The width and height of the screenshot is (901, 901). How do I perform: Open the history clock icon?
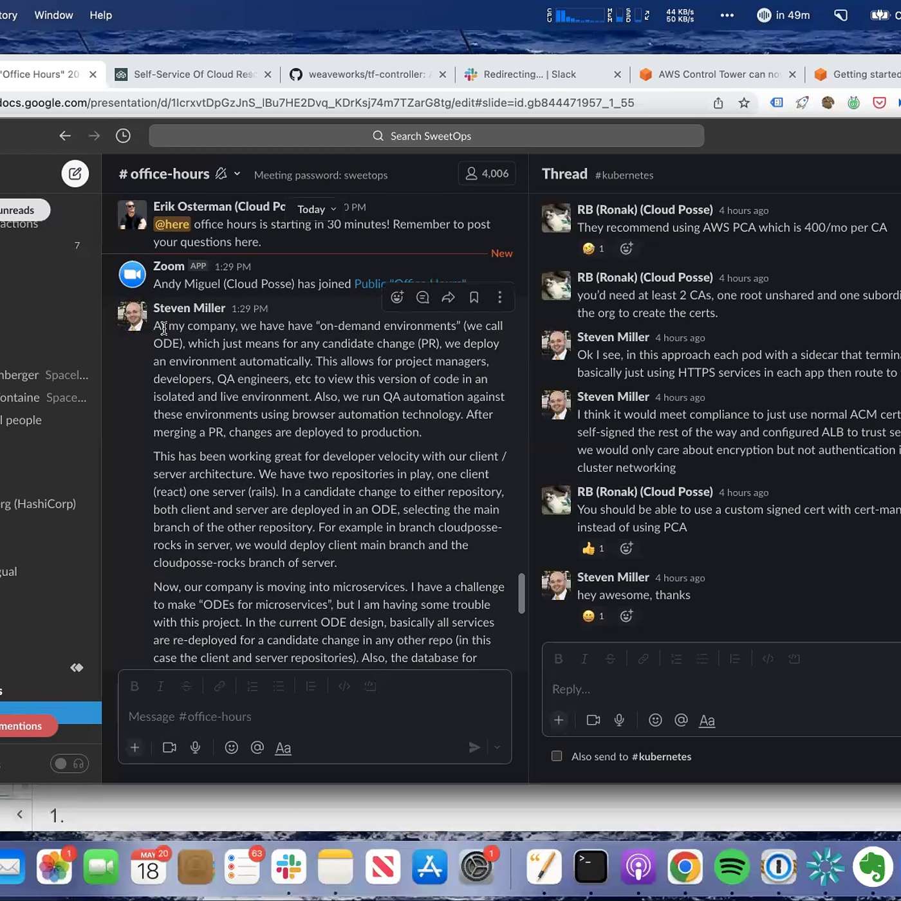pyautogui.click(x=123, y=136)
